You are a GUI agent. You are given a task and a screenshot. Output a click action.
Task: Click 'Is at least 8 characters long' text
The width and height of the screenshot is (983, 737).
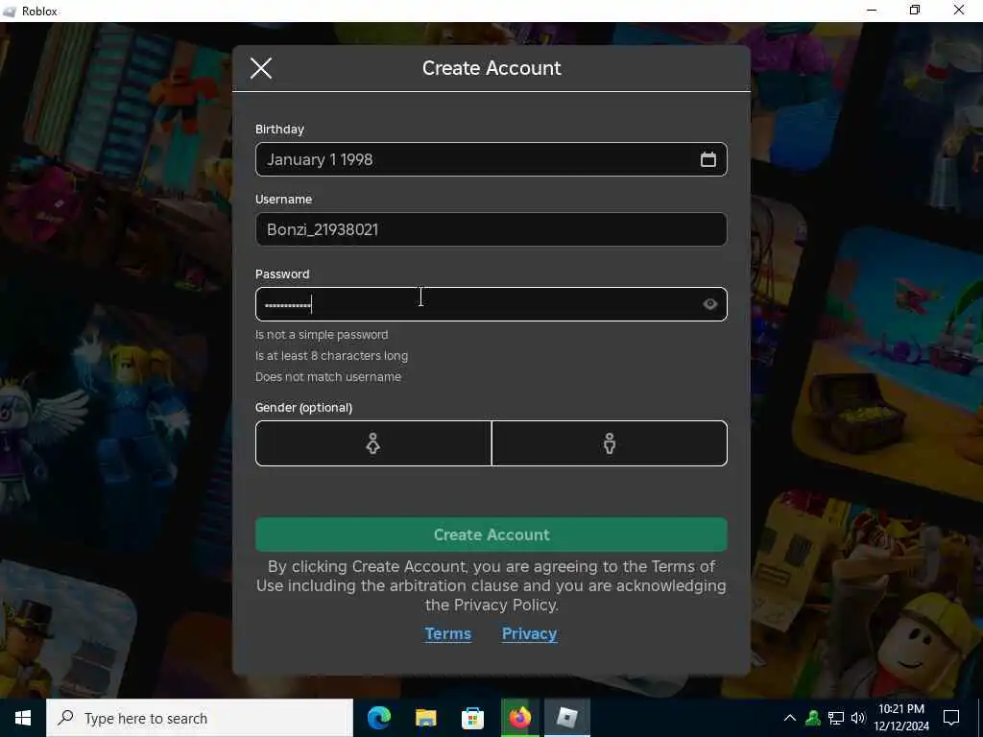(331, 356)
